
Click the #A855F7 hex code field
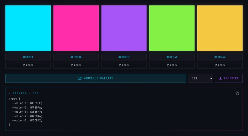click(124, 57)
